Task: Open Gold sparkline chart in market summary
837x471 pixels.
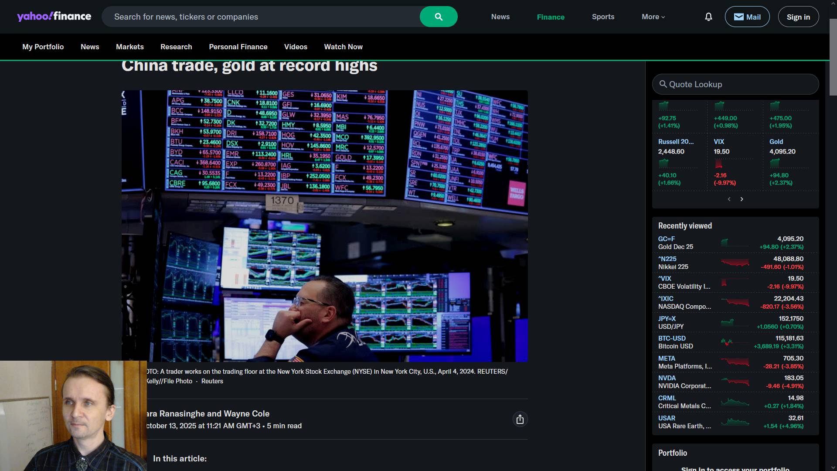Action: pos(775,164)
